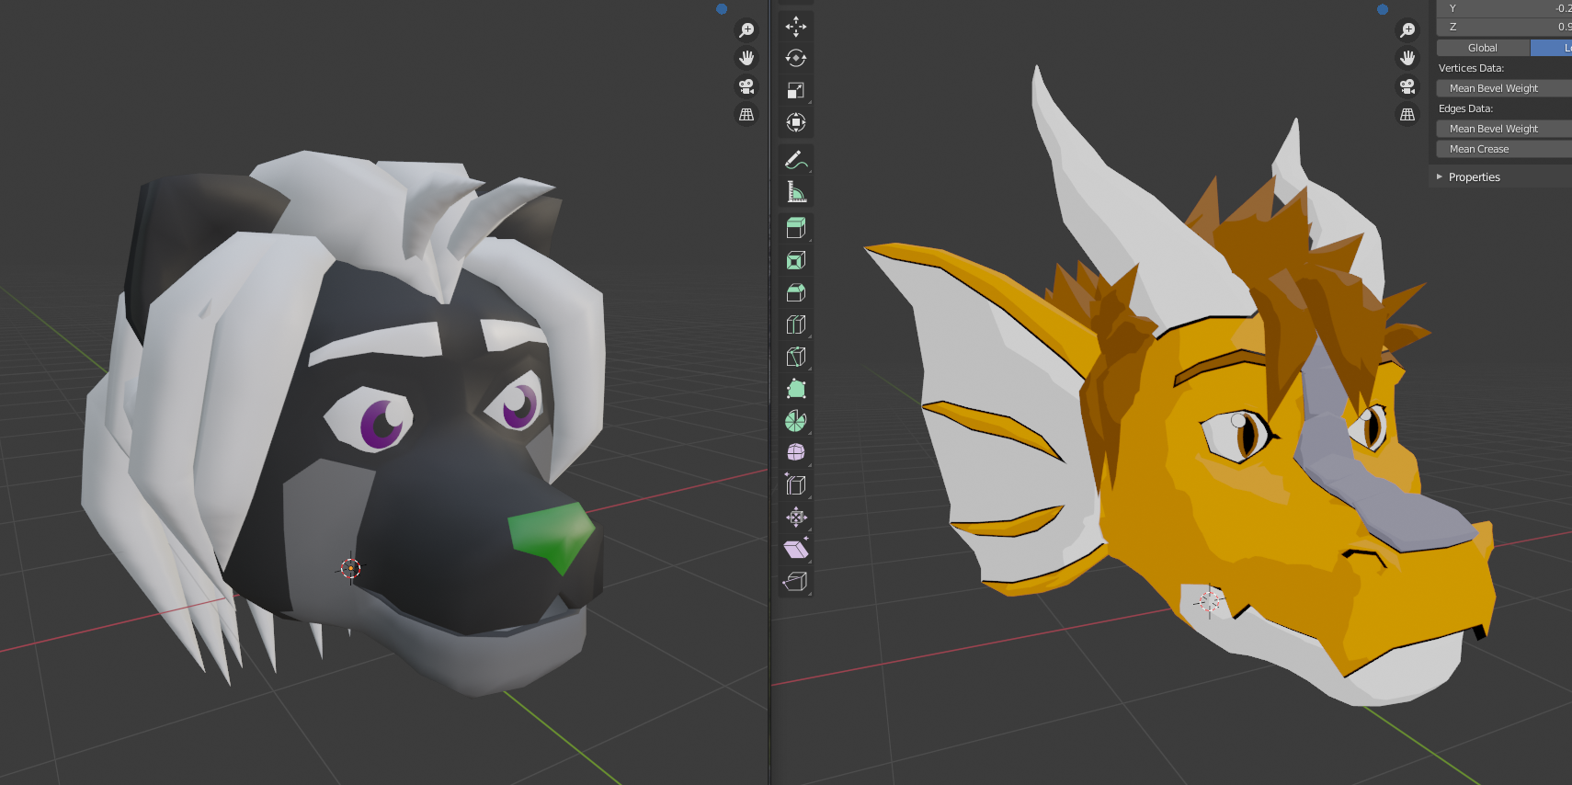Toggle perspective/orthographic grid in right viewport
1572x785 pixels.
pyautogui.click(x=1407, y=115)
